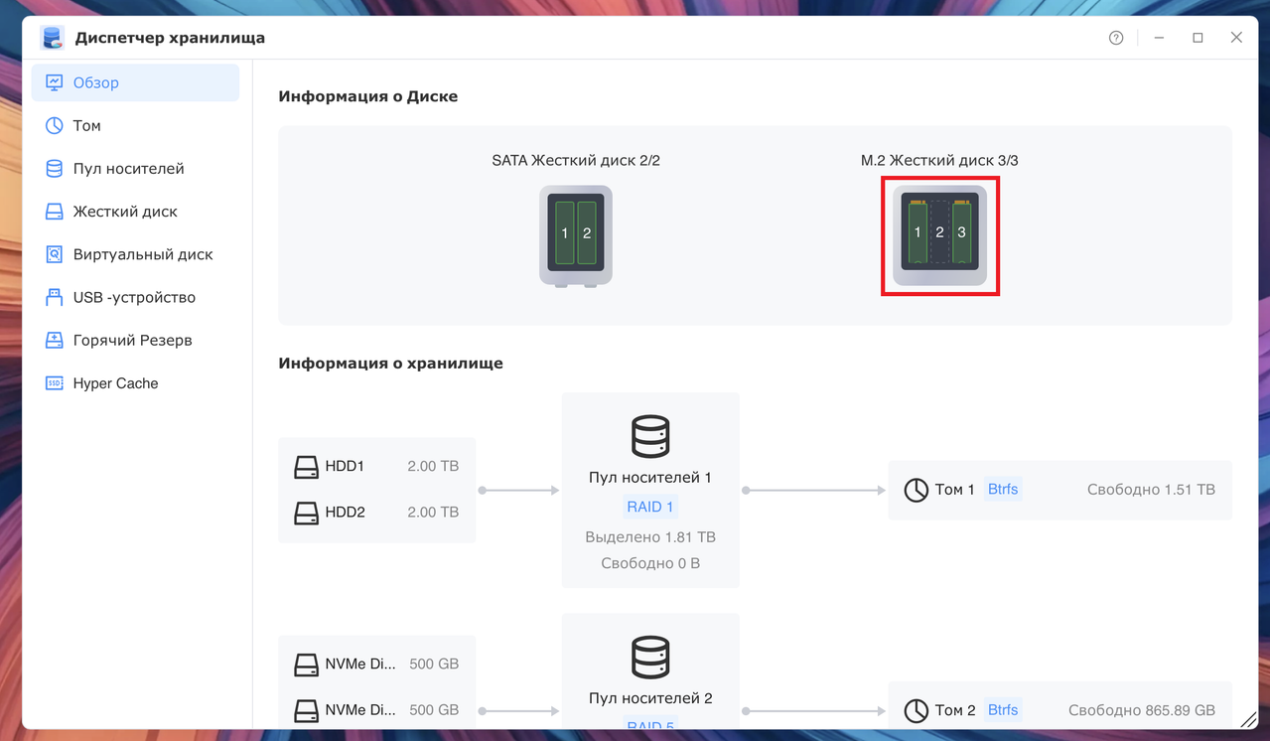Viewport: 1270px width, 741px height.
Task: Minimize the Диспетчер хранилища window
Action: click(x=1159, y=38)
